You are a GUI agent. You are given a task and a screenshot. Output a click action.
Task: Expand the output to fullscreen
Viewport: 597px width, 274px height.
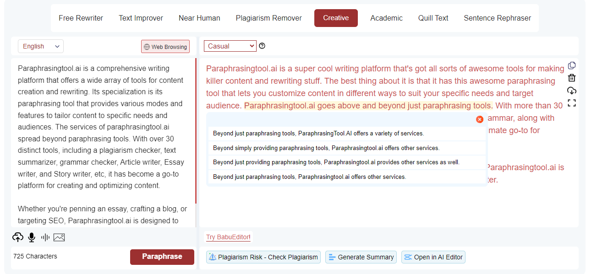click(571, 103)
